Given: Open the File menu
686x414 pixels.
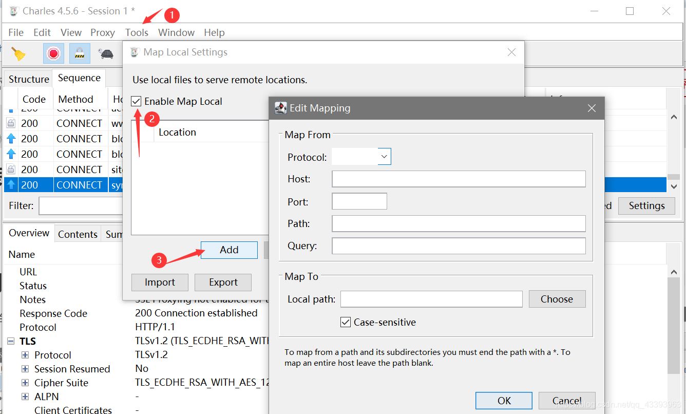Looking at the screenshot, I should 16,32.
